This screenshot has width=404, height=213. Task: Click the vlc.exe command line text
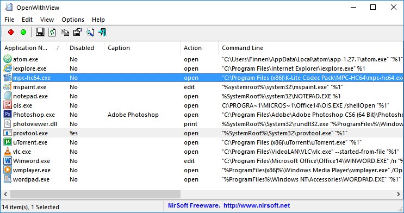coord(310,152)
